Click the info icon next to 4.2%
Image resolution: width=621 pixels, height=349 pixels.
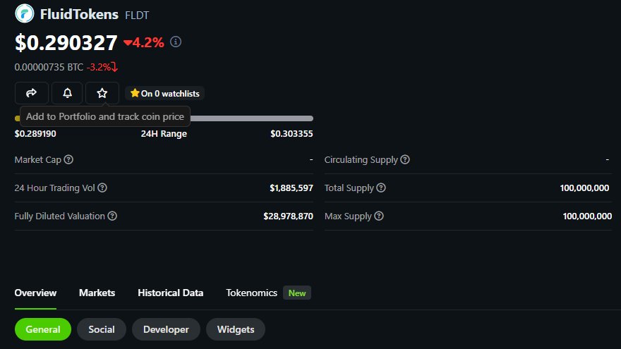click(x=176, y=42)
